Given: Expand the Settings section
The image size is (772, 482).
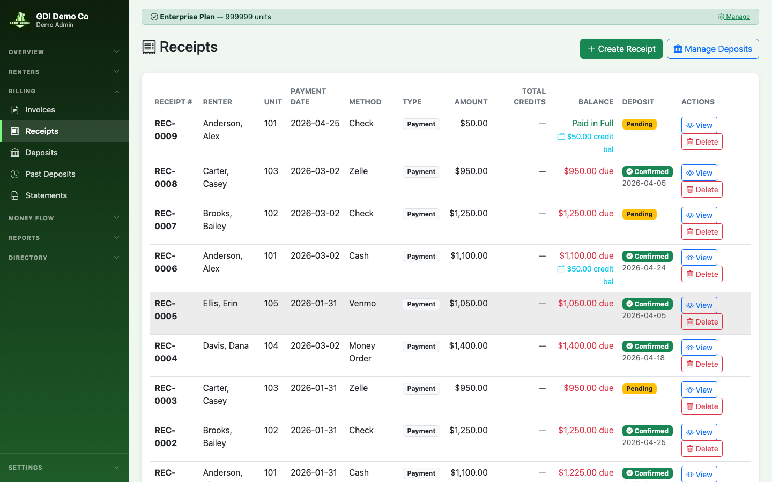Looking at the screenshot, I should coord(64,468).
